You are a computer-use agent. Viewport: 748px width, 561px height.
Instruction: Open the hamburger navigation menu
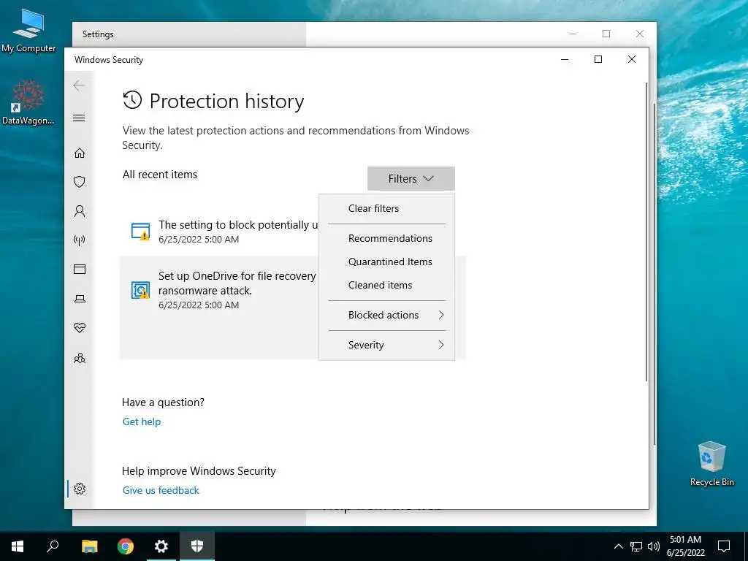tap(79, 118)
